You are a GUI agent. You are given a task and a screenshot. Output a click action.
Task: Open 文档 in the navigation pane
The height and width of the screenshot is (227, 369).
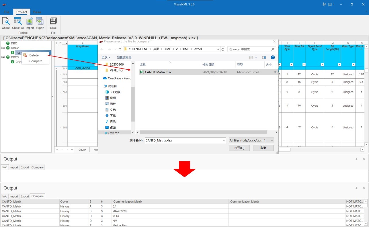click(110, 110)
